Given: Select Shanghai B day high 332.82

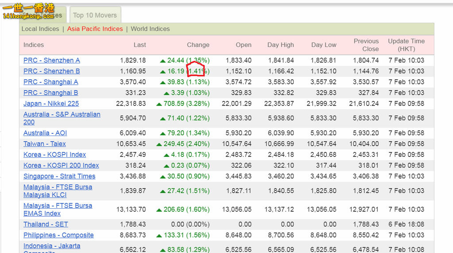Looking at the screenshot, I should coord(284,93).
